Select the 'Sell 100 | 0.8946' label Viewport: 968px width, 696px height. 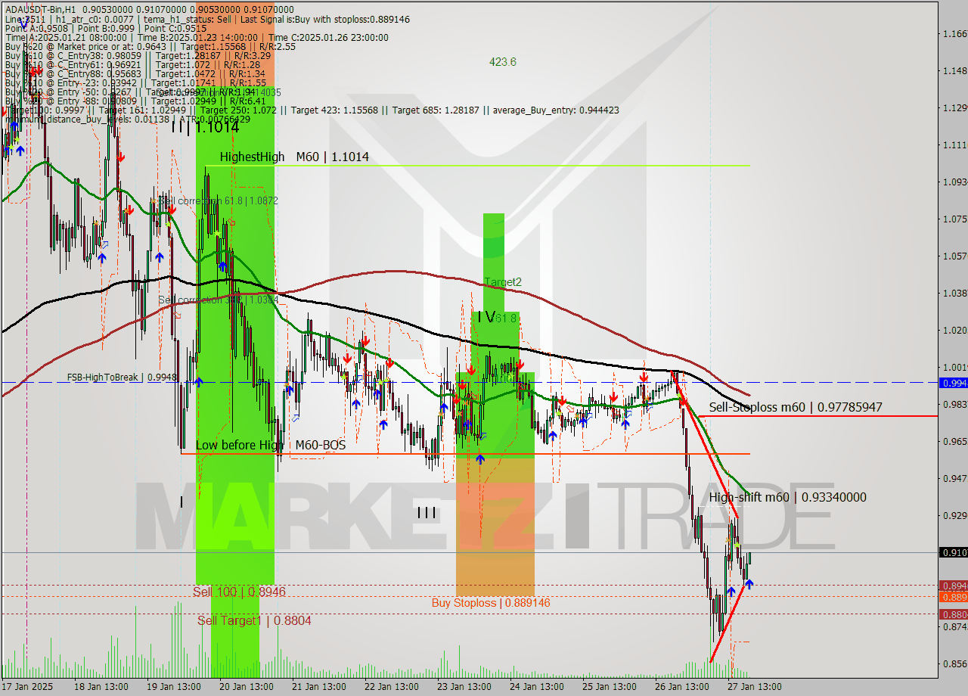coord(239,592)
